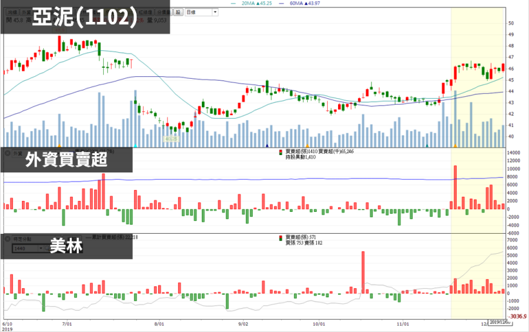Open the 日線 timeframe dropdown

215,12
